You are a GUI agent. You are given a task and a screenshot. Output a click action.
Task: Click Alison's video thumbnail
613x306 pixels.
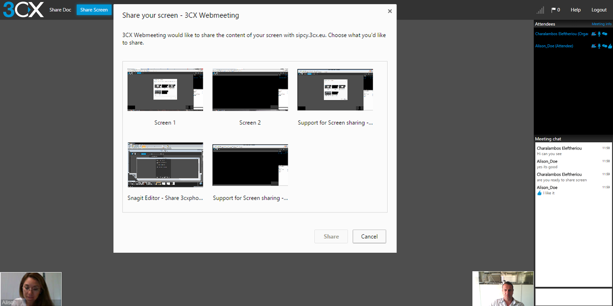point(31,289)
